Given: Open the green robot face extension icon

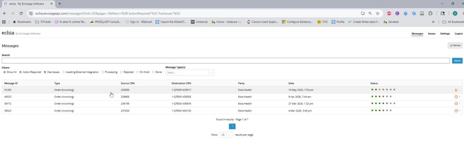Looking at the screenshot, I should coord(422,13).
